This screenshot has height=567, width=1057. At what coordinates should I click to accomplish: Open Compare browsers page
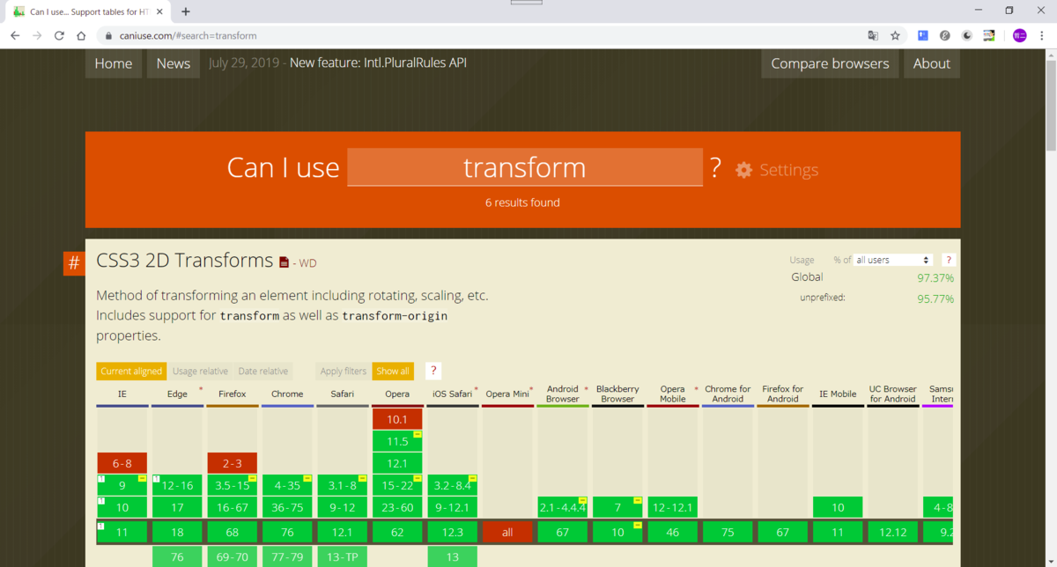(830, 63)
